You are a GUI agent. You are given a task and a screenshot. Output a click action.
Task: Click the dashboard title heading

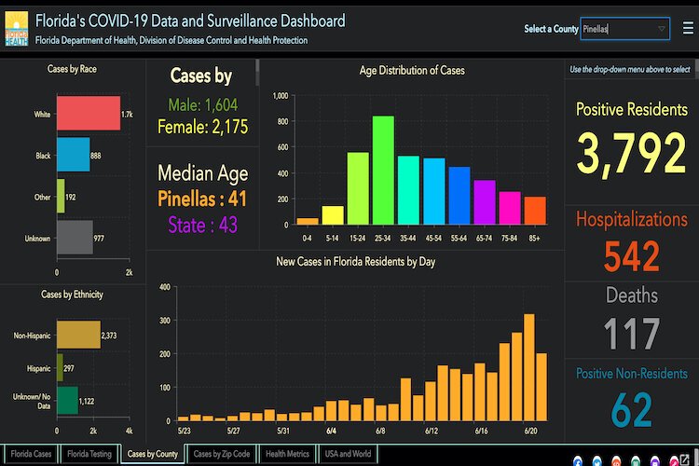(x=190, y=21)
